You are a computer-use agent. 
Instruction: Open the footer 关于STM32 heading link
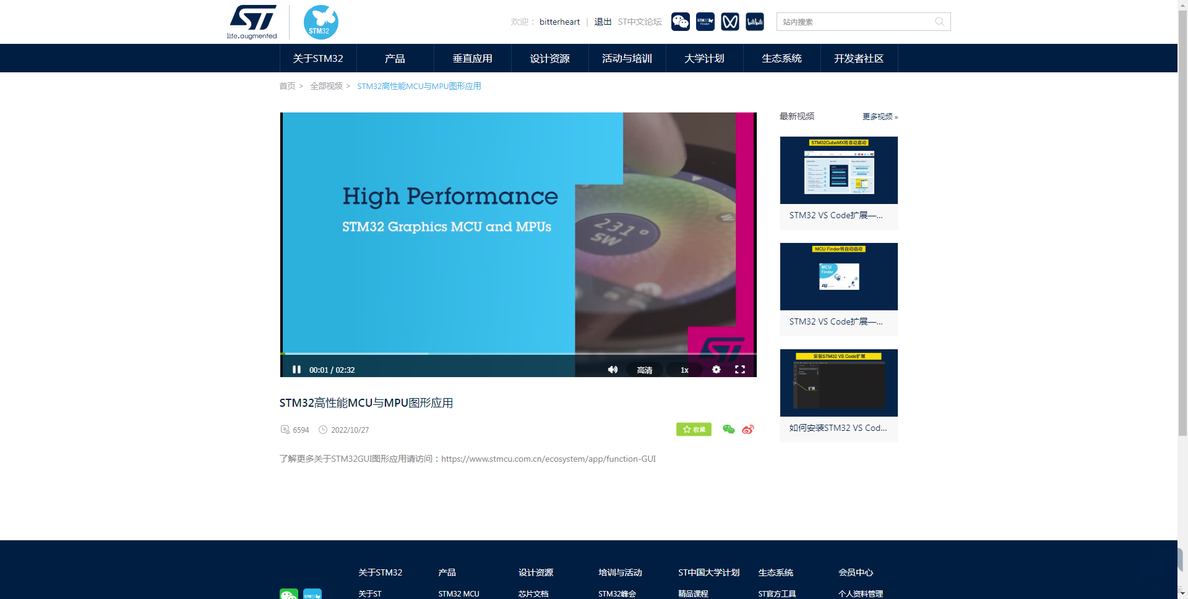tap(381, 572)
